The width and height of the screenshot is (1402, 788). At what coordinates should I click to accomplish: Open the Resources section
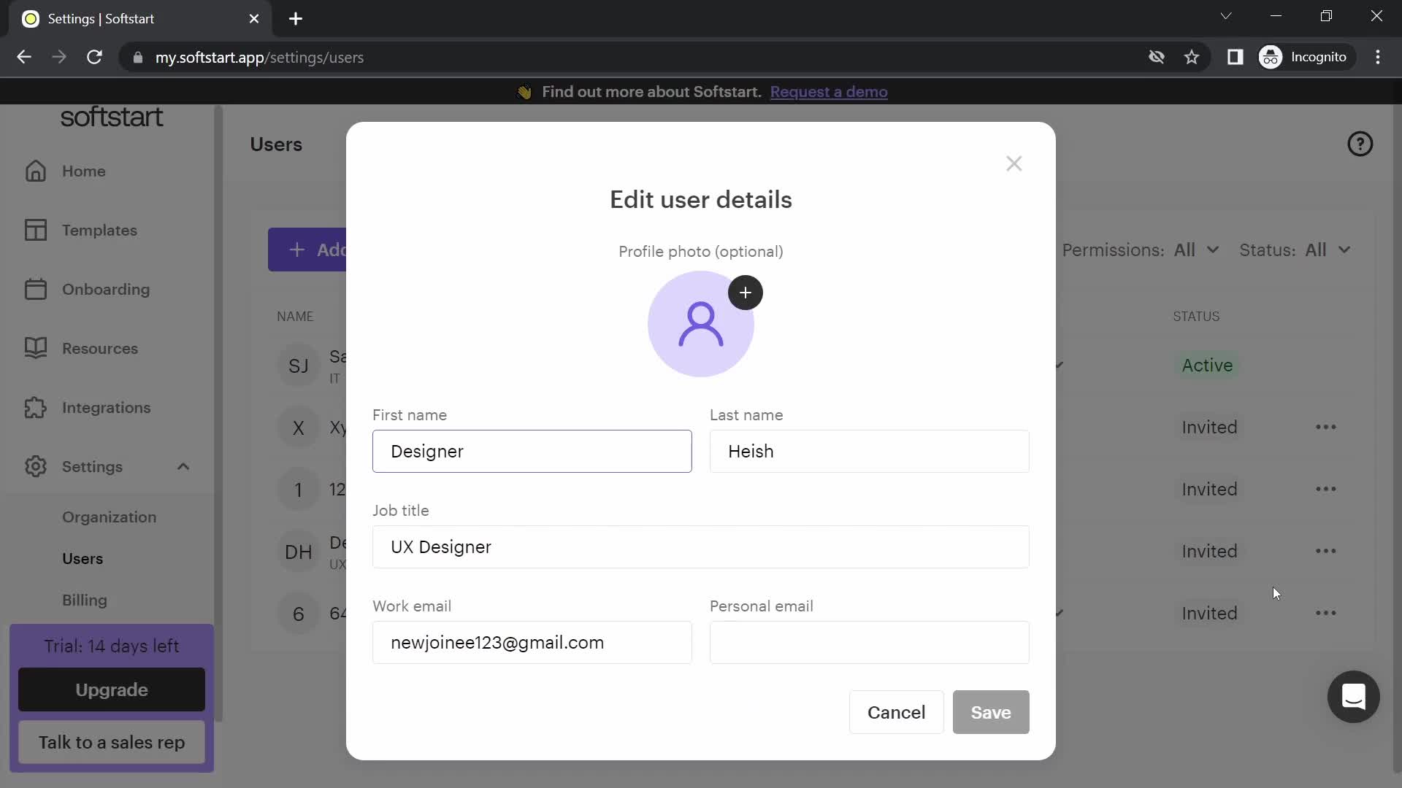pos(100,348)
